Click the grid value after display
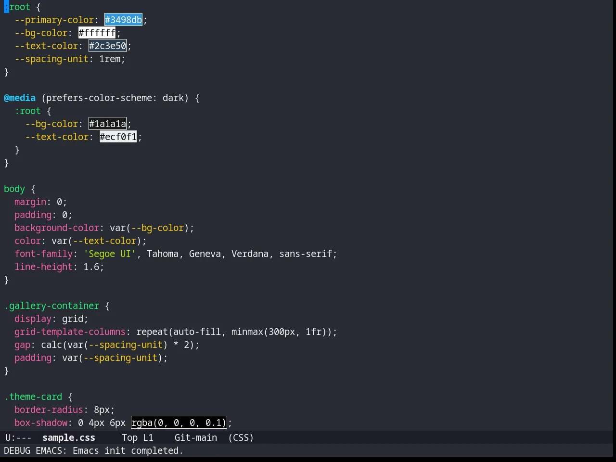Image resolution: width=616 pixels, height=462 pixels. [x=73, y=319]
